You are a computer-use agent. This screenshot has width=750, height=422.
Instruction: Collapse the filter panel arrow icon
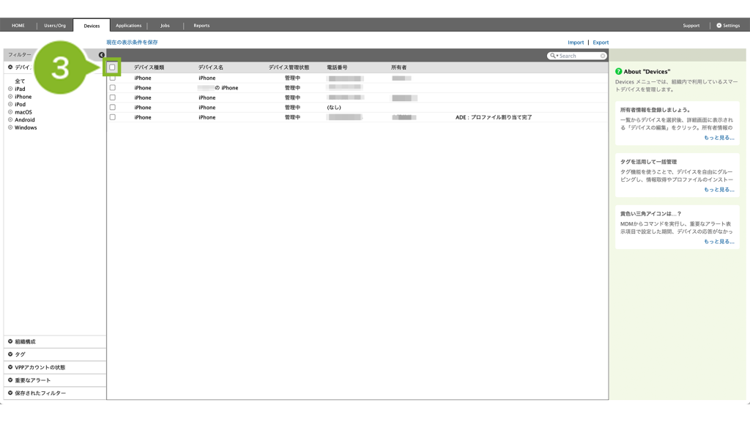(101, 55)
